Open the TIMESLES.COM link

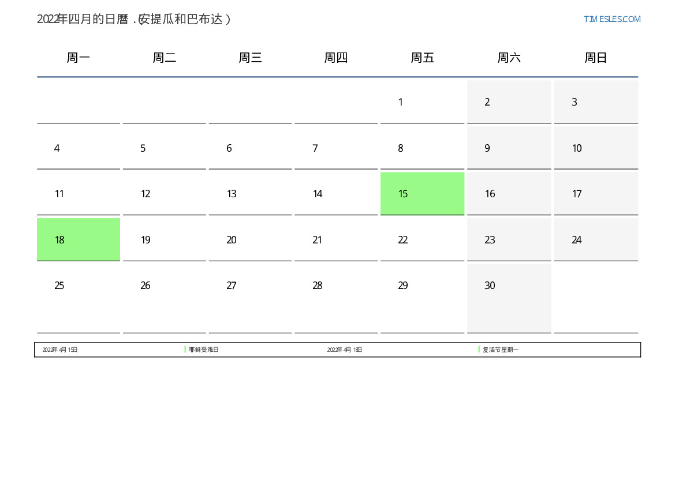click(611, 19)
